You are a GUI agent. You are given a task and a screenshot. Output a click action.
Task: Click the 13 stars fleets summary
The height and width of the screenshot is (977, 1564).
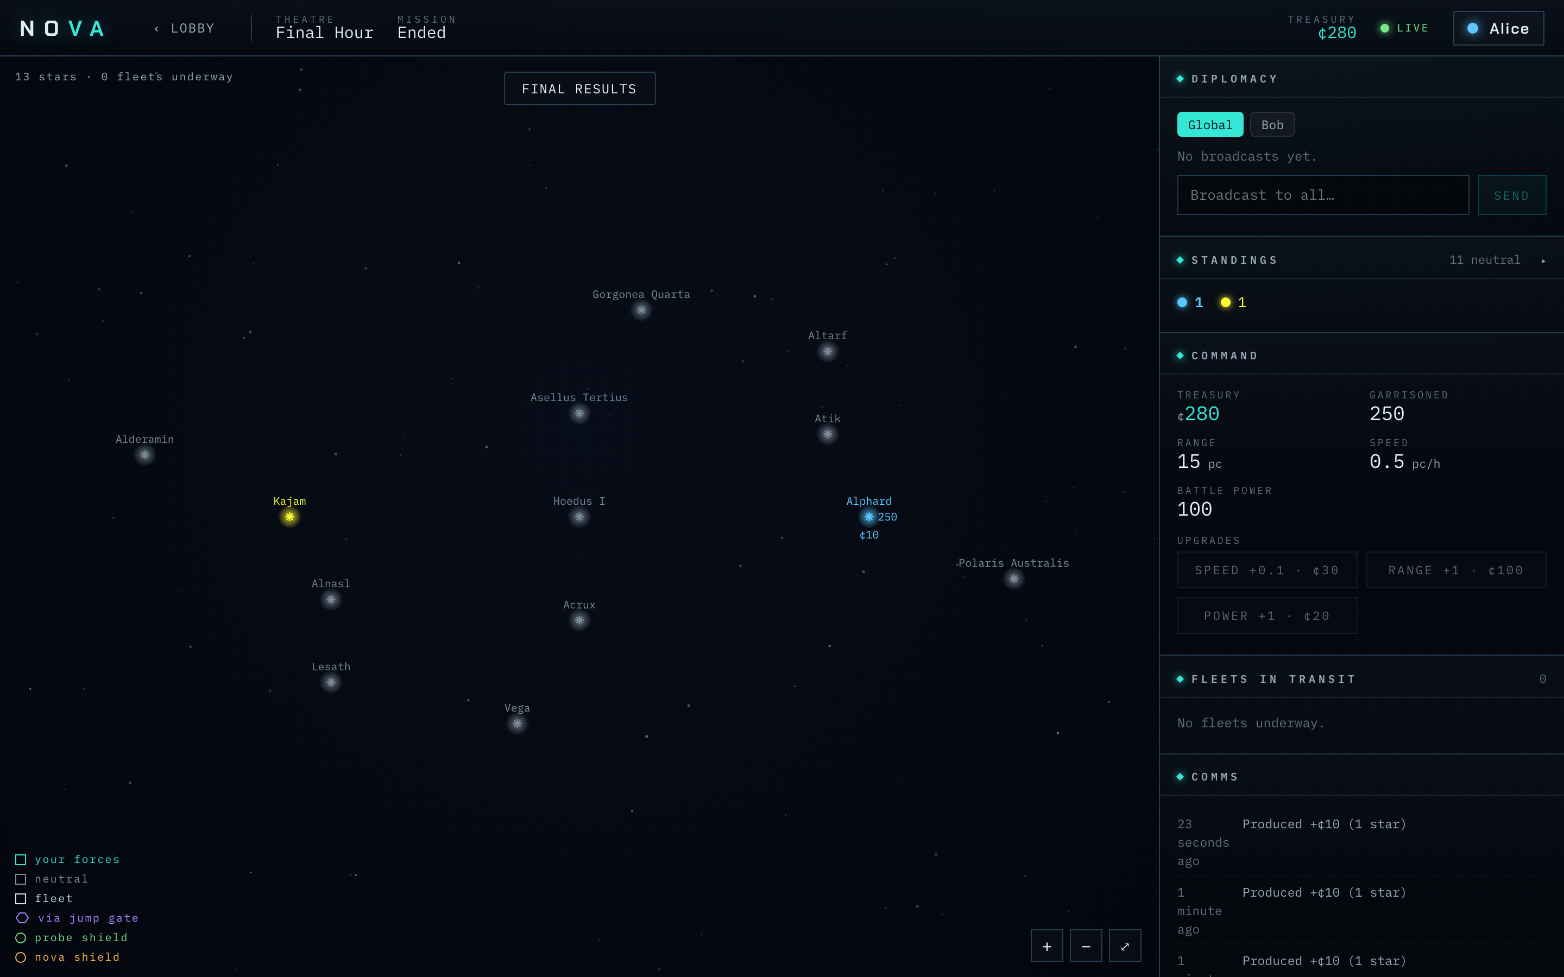point(124,77)
